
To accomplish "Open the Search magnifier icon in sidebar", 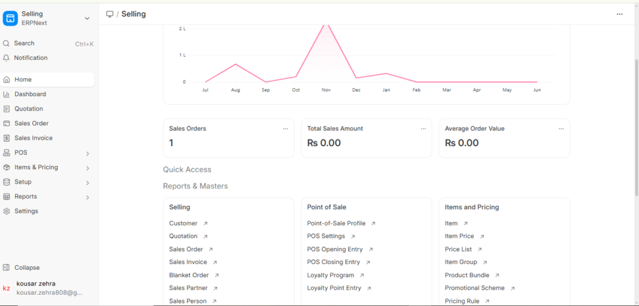I will point(6,44).
